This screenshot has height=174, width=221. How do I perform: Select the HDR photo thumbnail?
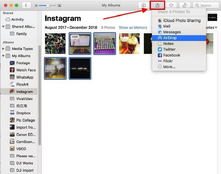pos(80,43)
